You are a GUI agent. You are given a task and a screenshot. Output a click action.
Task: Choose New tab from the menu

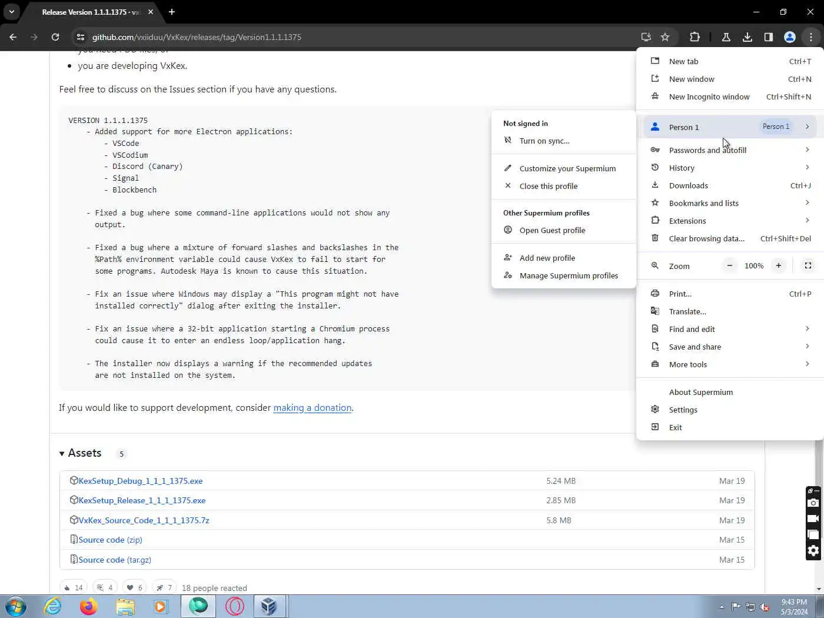pos(729,61)
